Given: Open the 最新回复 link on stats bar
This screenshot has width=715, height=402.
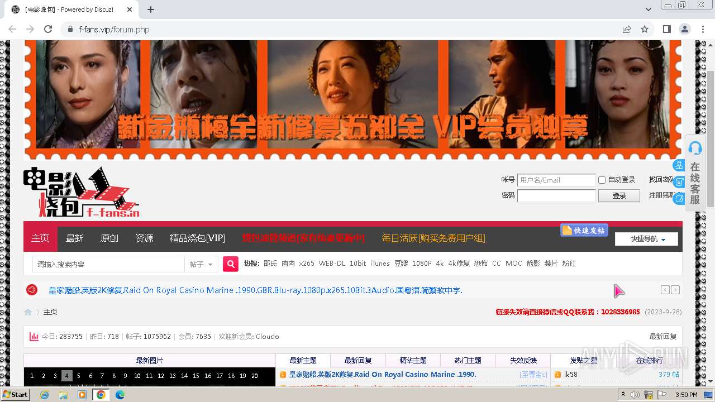Looking at the screenshot, I should click(663, 337).
